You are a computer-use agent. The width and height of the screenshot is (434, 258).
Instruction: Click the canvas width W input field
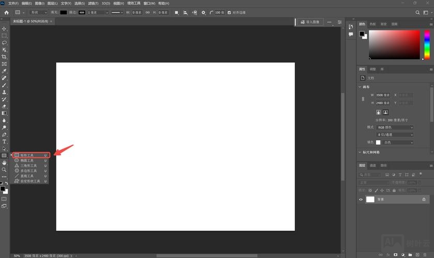coord(383,95)
